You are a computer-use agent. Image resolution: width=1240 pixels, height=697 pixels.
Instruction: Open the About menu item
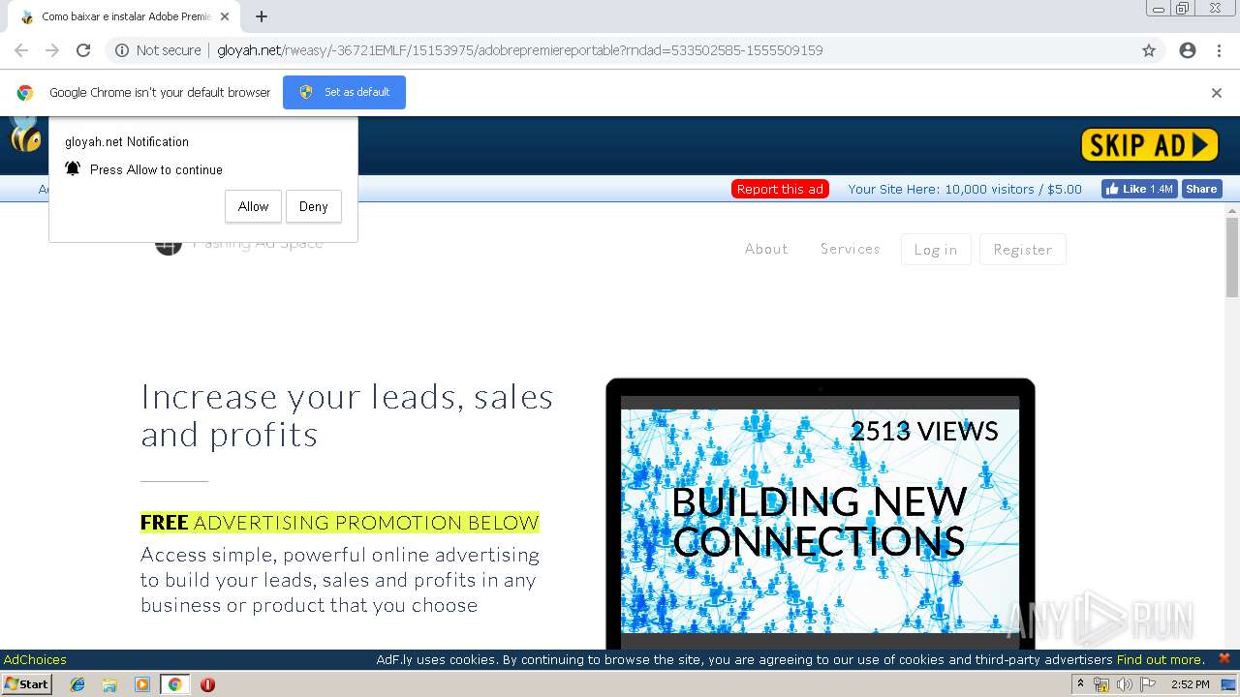765,249
